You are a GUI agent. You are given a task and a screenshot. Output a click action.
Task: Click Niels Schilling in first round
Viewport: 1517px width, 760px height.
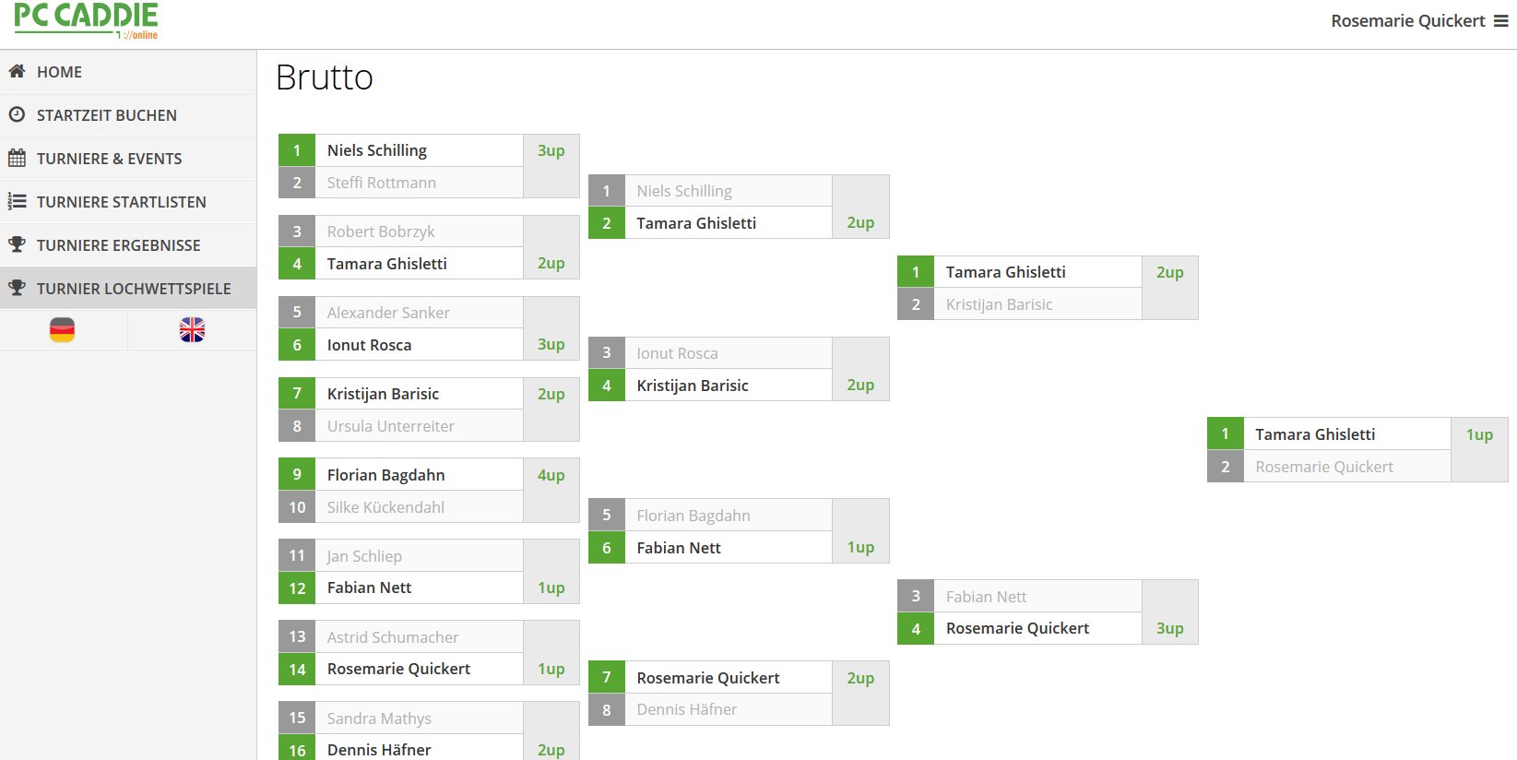coord(377,150)
